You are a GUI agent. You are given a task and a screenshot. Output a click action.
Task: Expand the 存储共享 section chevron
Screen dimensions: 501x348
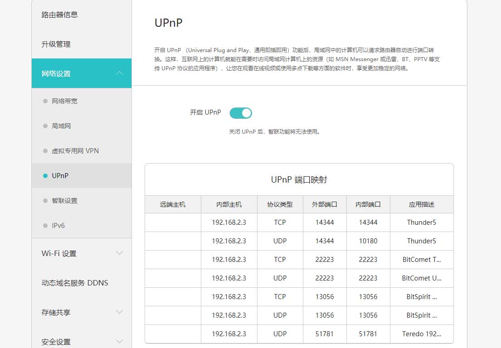click(119, 312)
